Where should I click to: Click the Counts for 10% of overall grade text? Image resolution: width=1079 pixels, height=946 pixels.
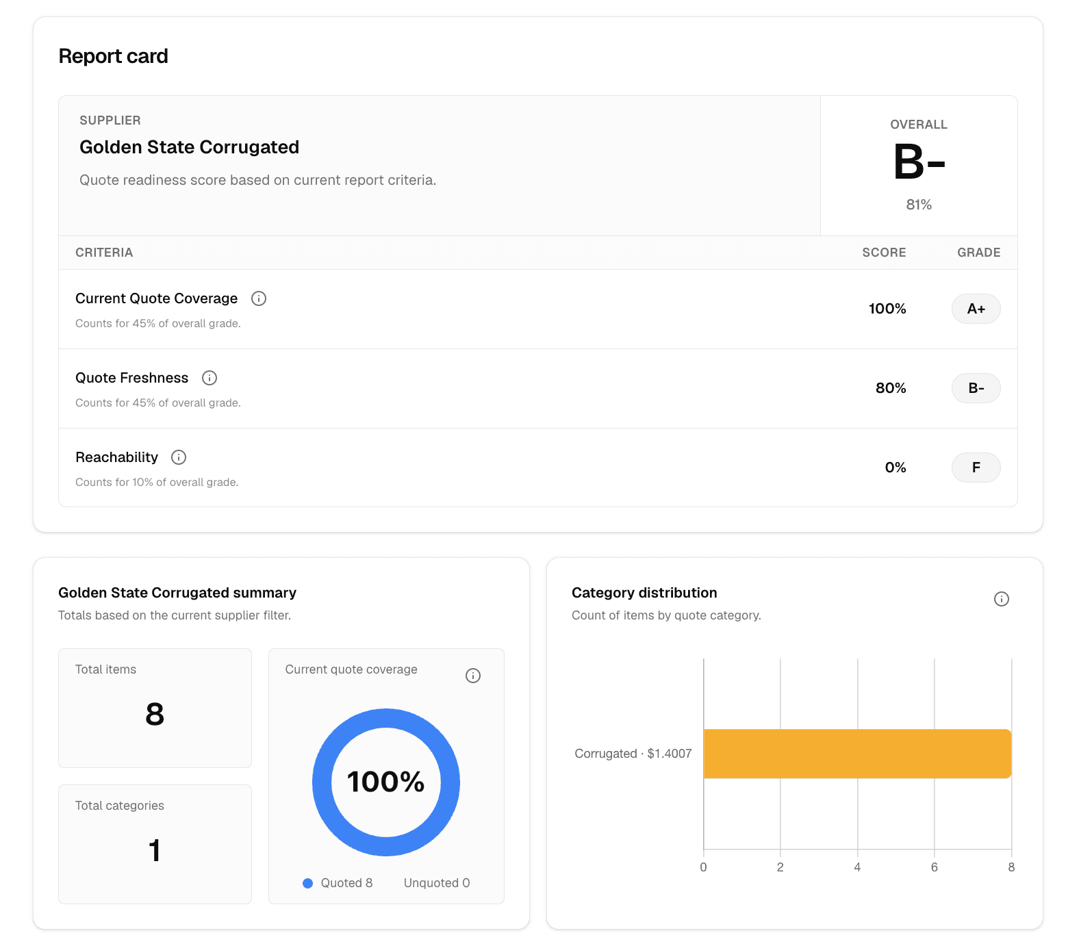coord(157,483)
